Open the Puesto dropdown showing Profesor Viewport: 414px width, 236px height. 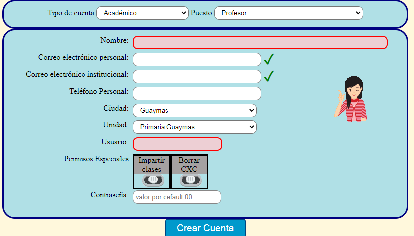(289, 13)
